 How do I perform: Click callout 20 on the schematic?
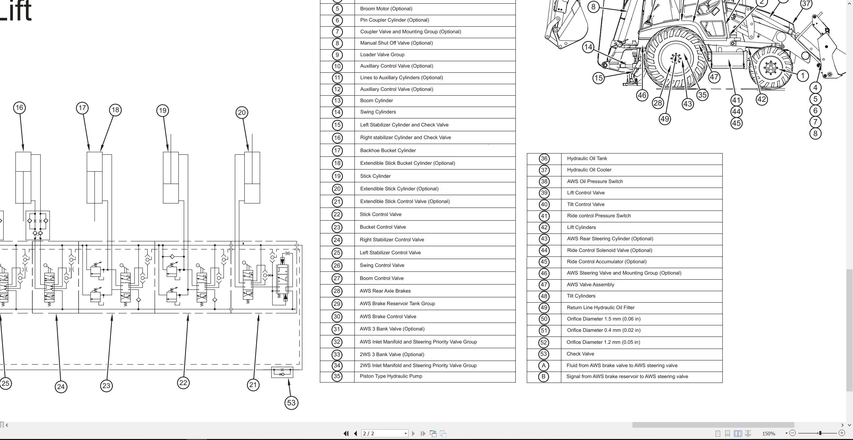point(242,112)
